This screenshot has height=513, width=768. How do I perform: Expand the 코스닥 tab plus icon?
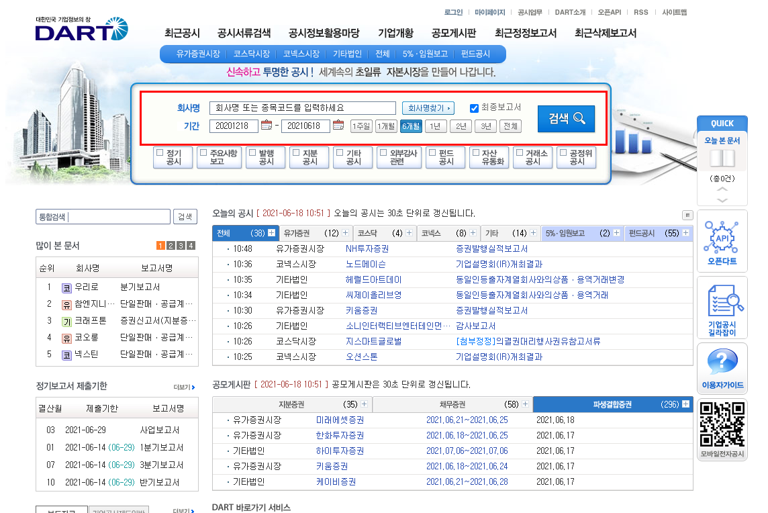coord(409,233)
